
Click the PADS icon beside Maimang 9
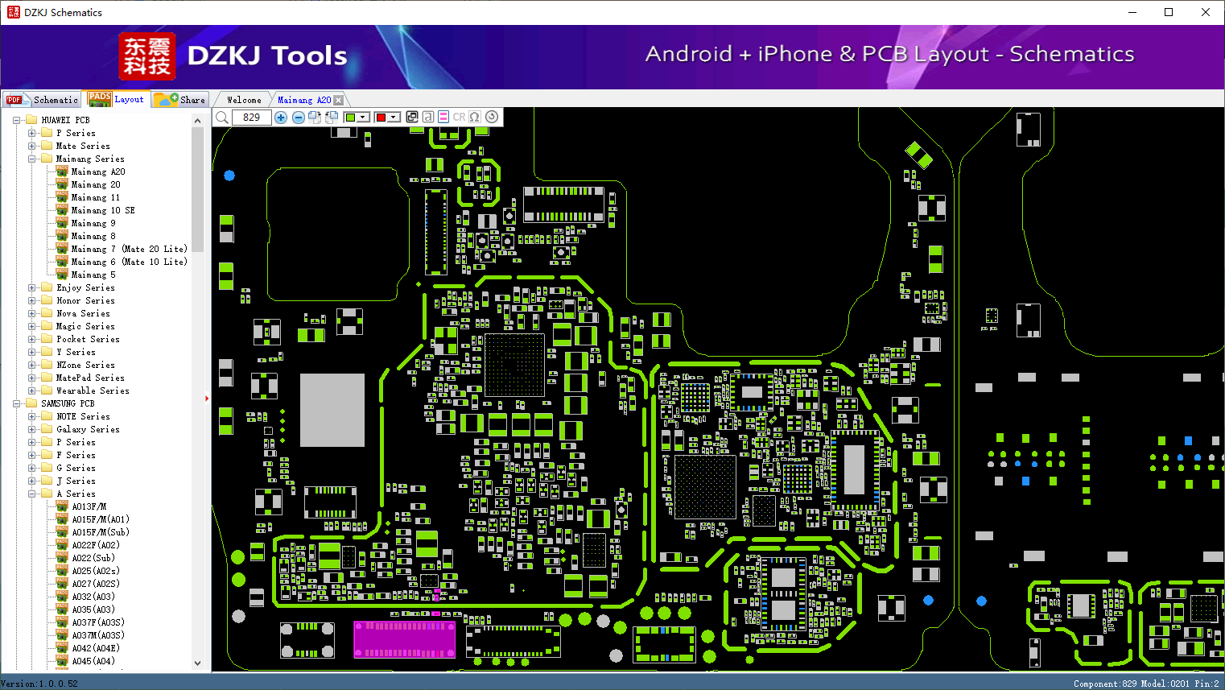(x=62, y=223)
